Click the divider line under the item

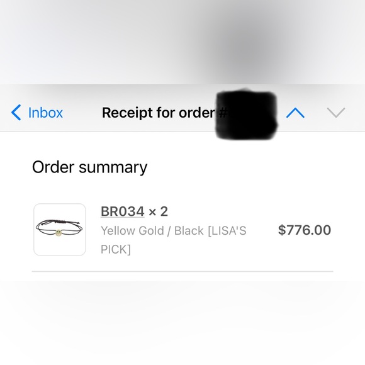182,271
